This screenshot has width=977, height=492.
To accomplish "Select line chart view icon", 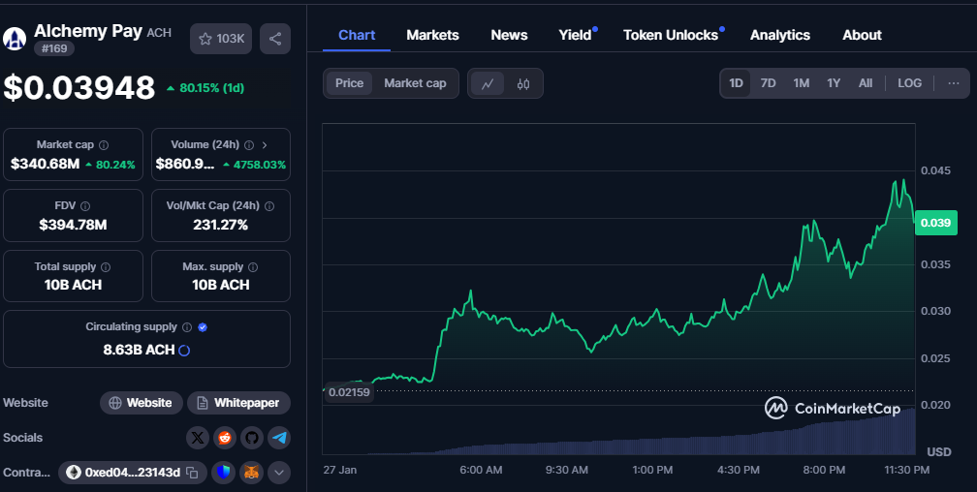I will pos(488,83).
